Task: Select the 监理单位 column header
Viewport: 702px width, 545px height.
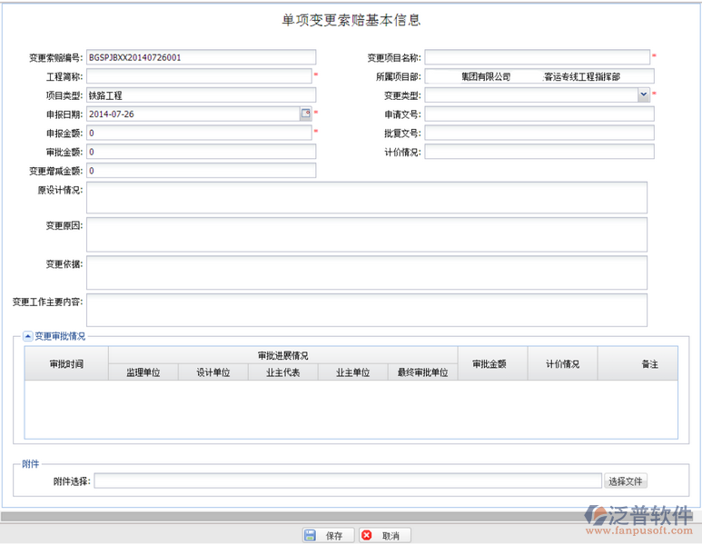Action: (143, 372)
